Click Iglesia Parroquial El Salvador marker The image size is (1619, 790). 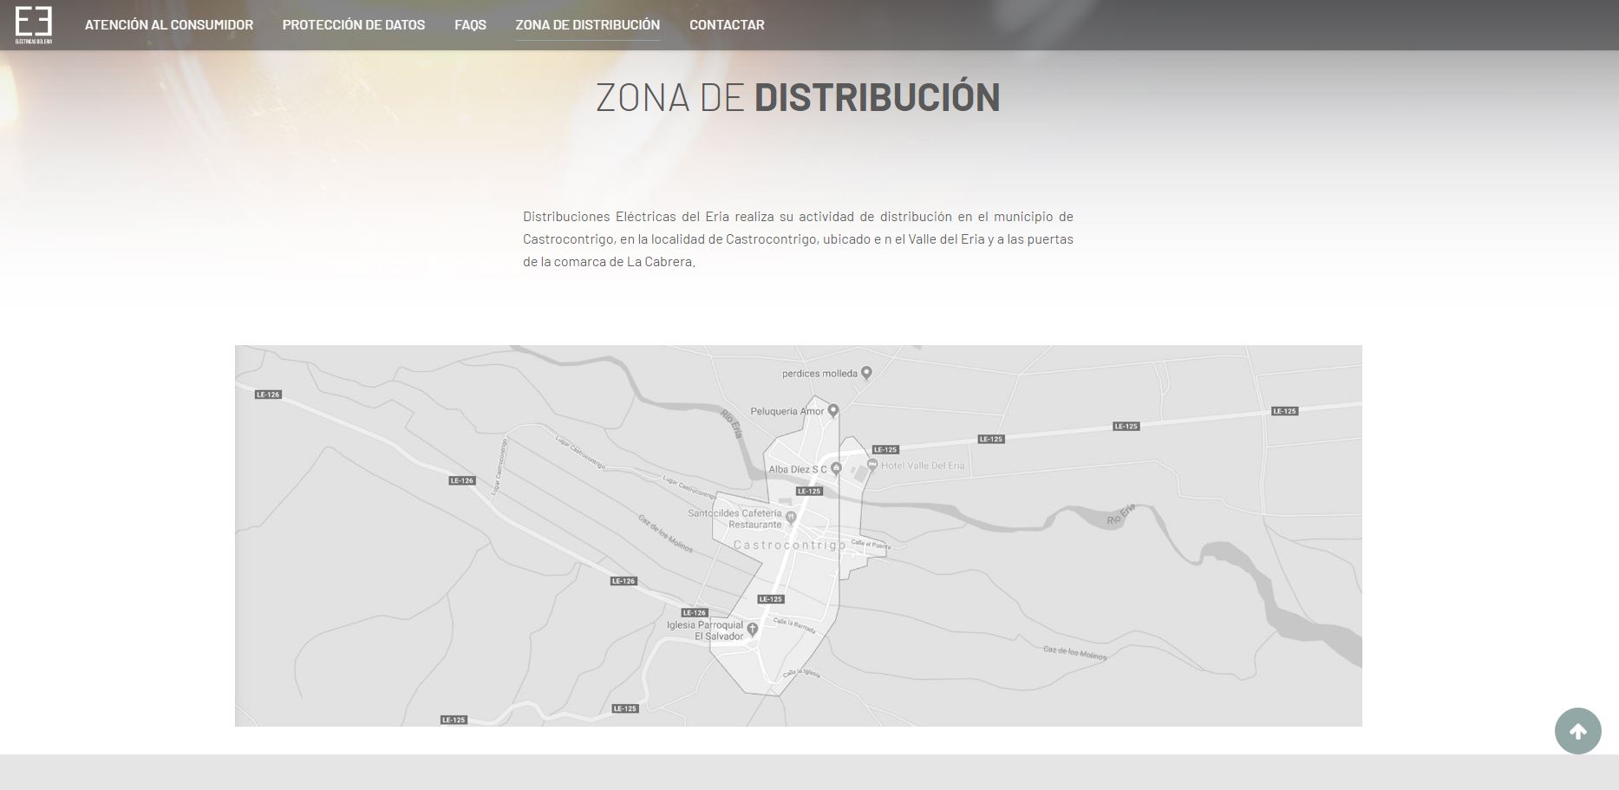[x=753, y=630]
